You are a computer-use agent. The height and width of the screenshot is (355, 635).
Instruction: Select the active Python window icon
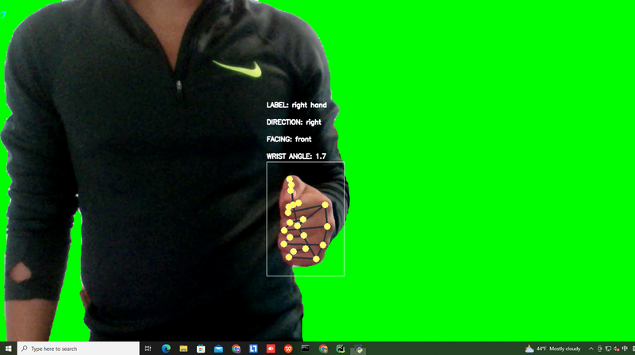click(x=359, y=349)
